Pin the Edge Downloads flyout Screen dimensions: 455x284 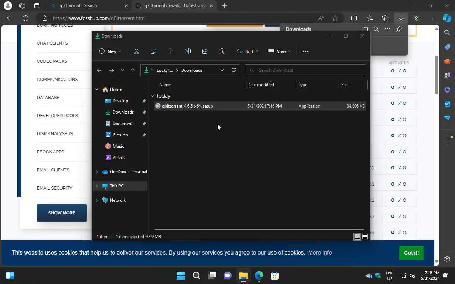(x=399, y=29)
